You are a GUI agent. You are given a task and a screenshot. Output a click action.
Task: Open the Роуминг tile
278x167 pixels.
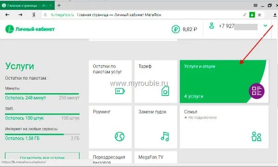(110, 127)
